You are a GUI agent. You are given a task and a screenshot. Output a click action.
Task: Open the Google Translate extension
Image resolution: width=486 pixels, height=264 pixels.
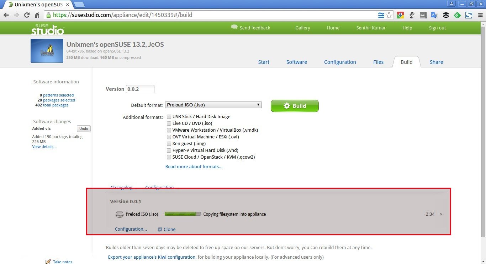click(434, 15)
